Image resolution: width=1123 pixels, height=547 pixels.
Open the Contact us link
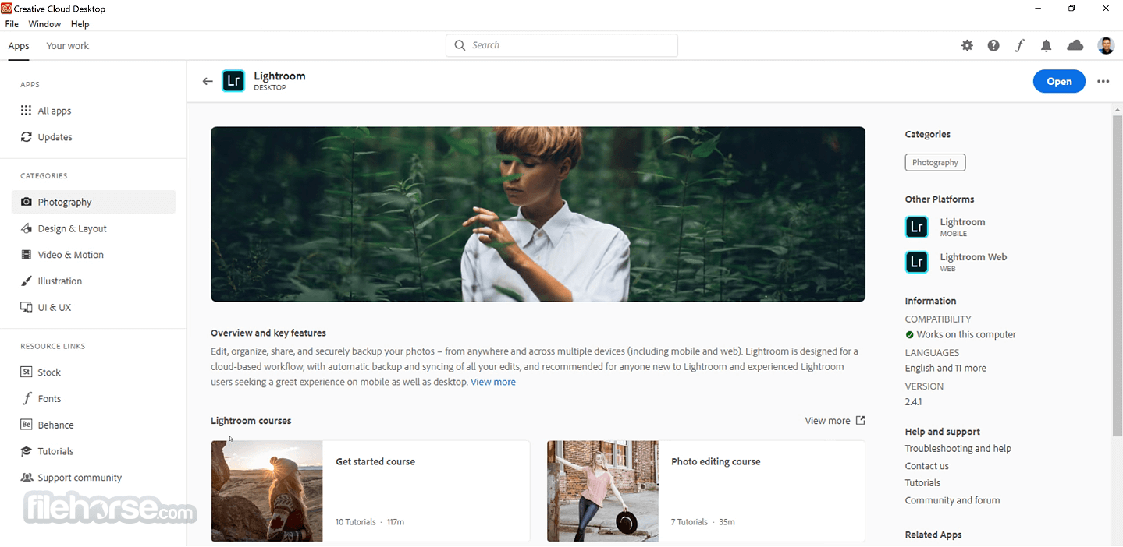coord(927,466)
